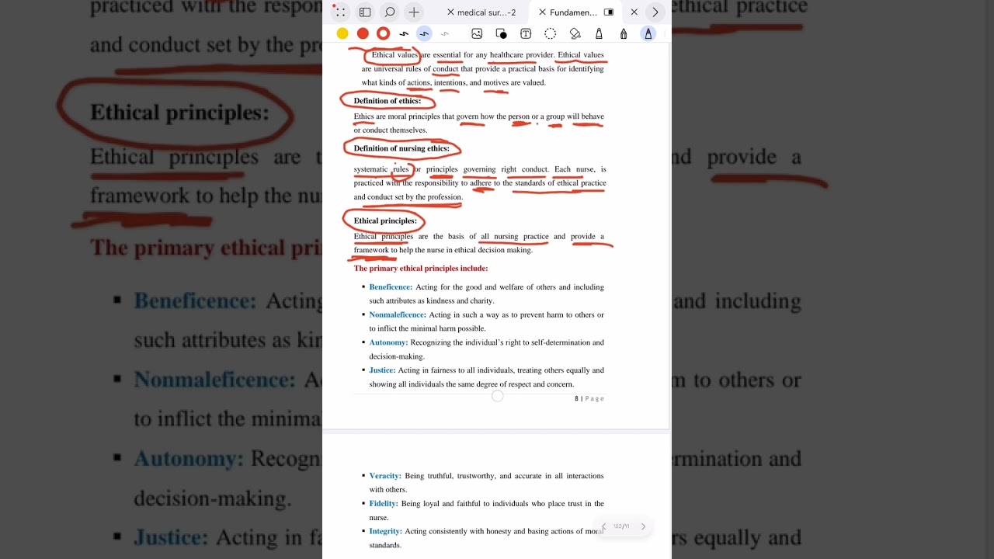994x559 pixels.
Task: Select the eraser tool
Action: (x=575, y=33)
